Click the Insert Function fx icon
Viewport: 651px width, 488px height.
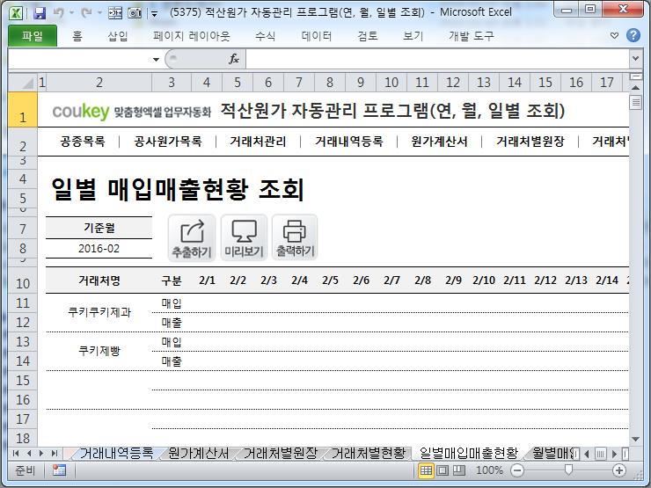coord(234,59)
